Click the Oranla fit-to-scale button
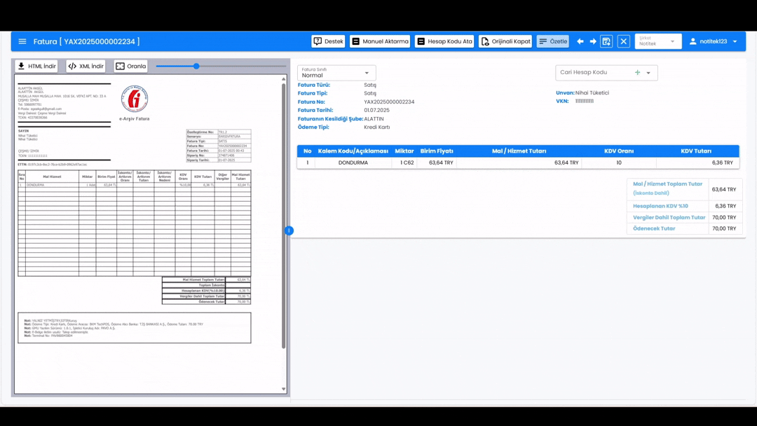 (x=131, y=66)
